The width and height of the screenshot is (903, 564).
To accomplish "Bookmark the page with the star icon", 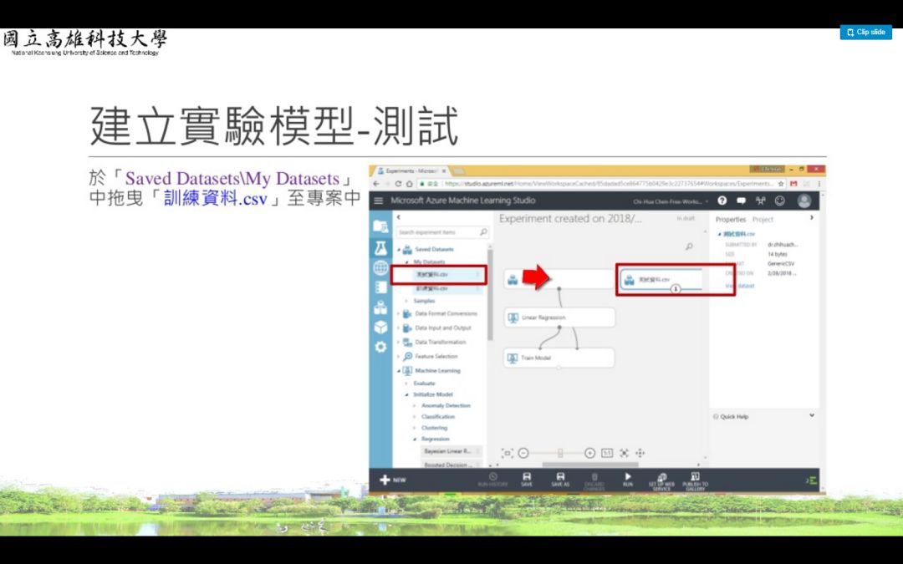I will pyautogui.click(x=781, y=184).
